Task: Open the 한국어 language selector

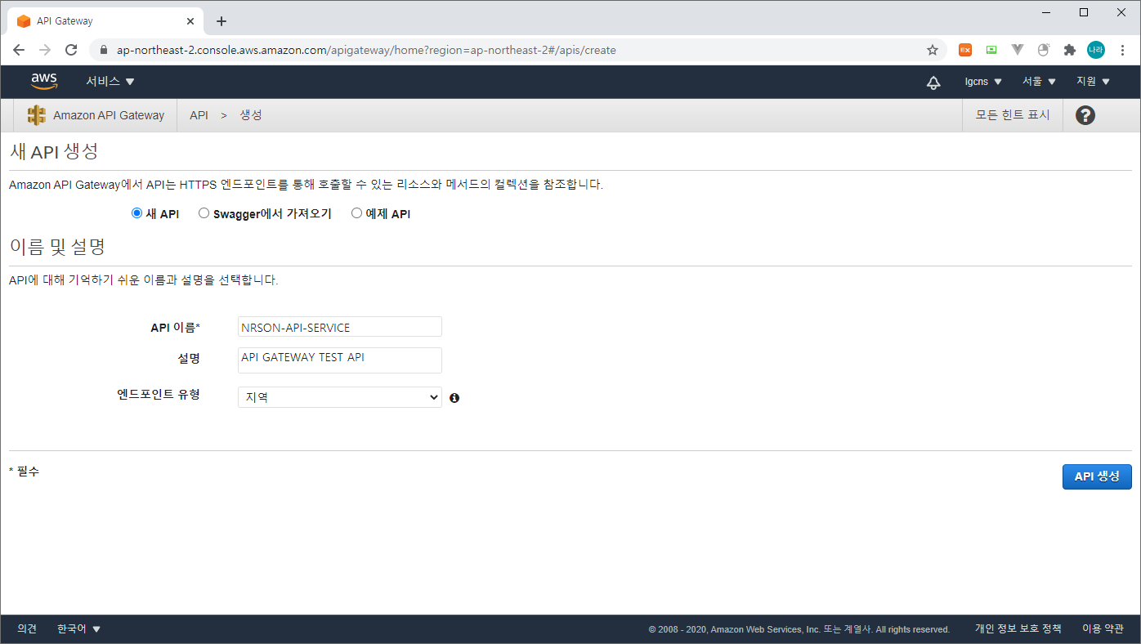Action: click(x=79, y=629)
